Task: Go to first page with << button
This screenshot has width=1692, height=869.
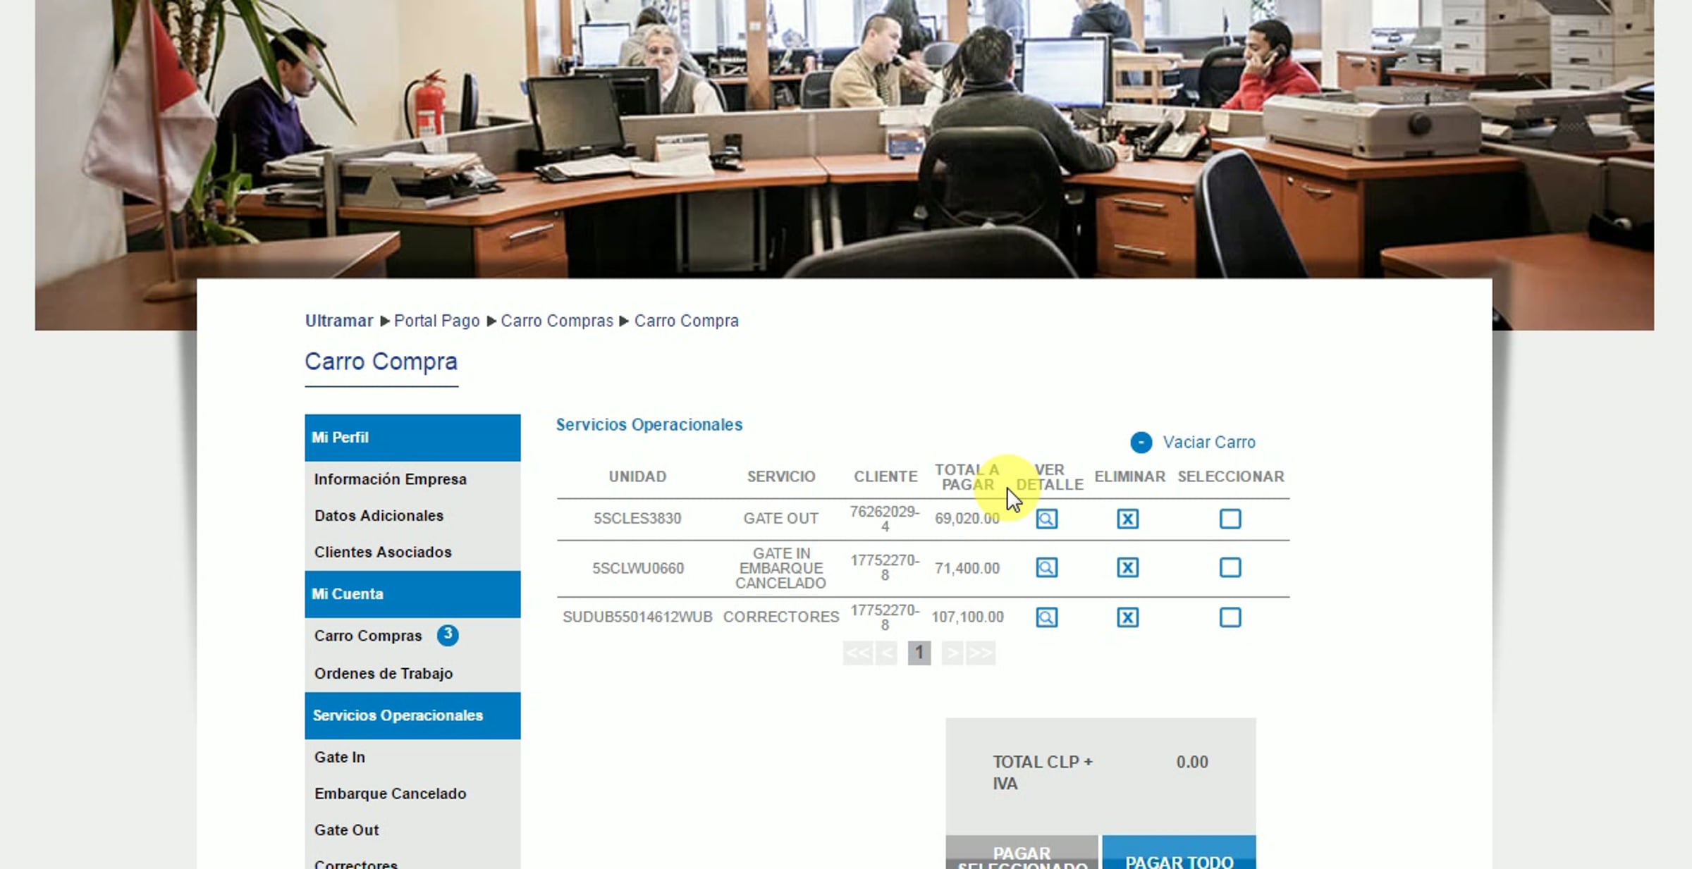Action: point(857,653)
